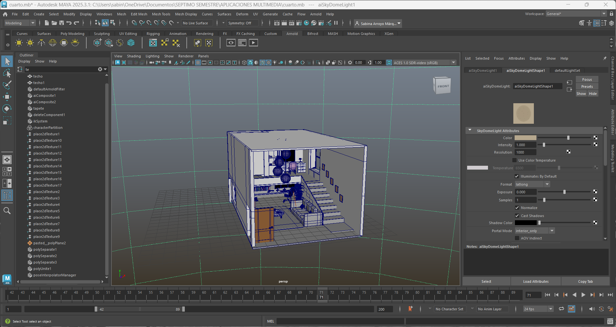
Task: Click the undo arrow in status line
Action: pos(69,23)
